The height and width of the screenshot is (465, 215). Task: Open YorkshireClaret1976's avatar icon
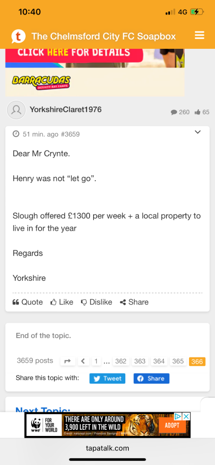click(16, 110)
